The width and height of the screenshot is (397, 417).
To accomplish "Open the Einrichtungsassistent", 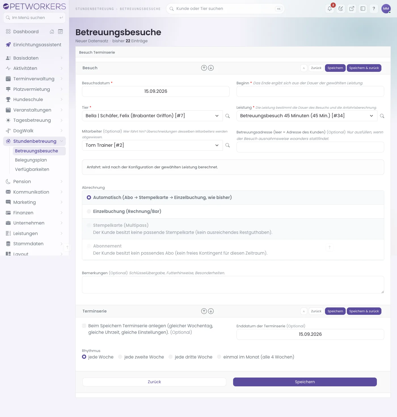I will [34, 45].
